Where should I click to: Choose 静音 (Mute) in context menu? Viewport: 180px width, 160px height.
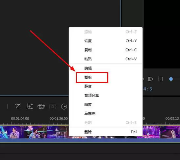[106, 86]
